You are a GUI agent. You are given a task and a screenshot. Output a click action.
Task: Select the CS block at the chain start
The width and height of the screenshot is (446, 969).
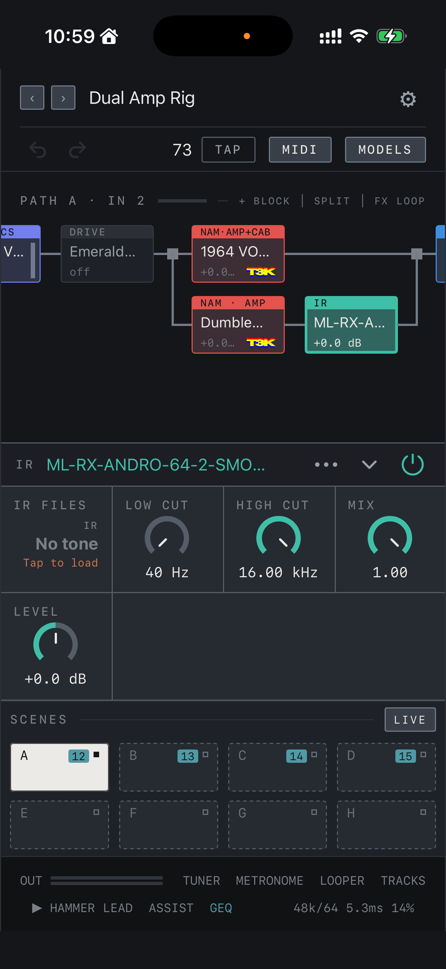(20, 254)
